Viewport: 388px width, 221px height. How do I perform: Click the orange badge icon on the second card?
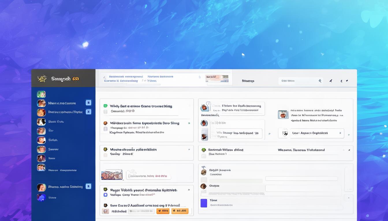click(x=105, y=123)
